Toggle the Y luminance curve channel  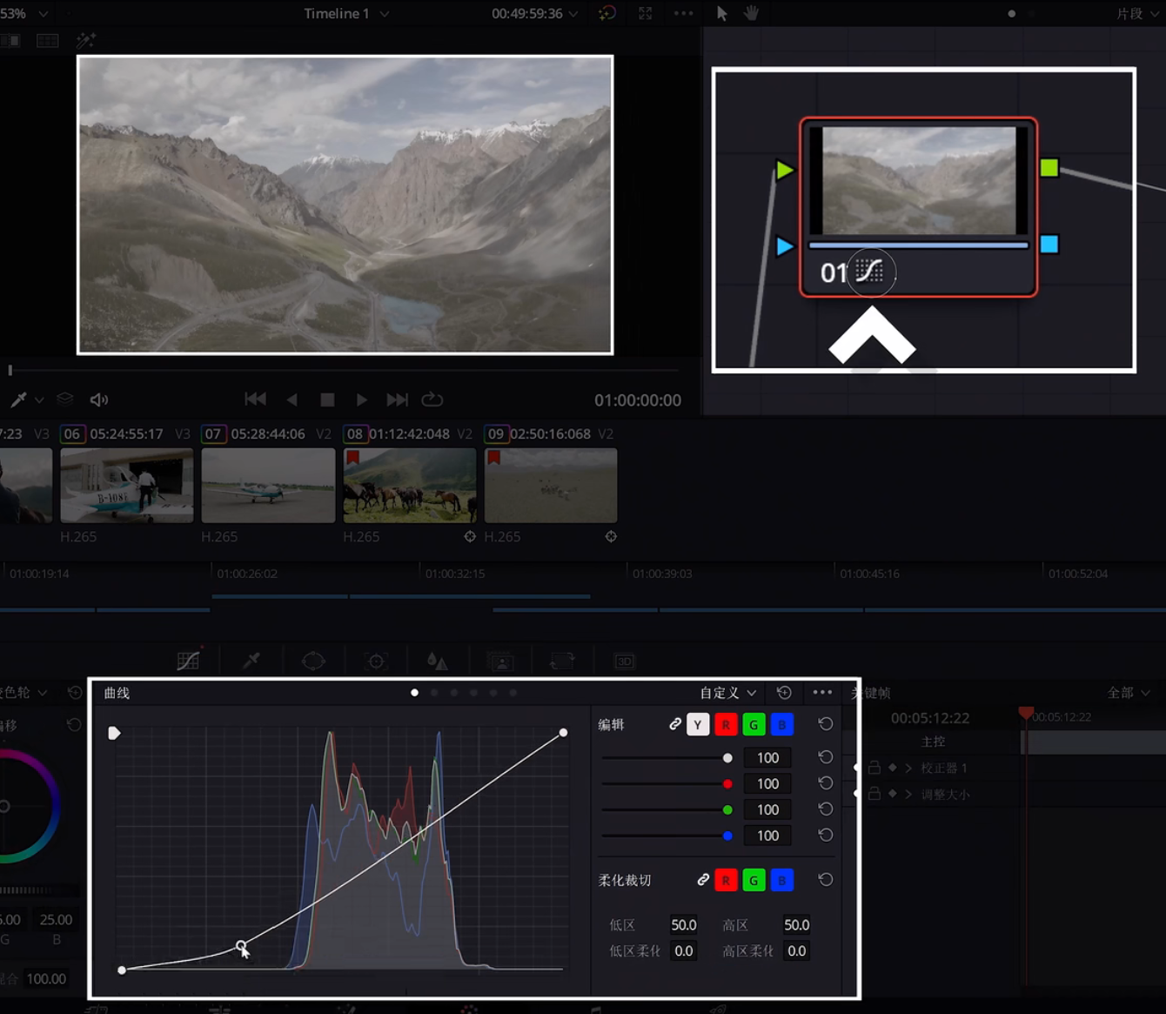pyautogui.click(x=698, y=724)
